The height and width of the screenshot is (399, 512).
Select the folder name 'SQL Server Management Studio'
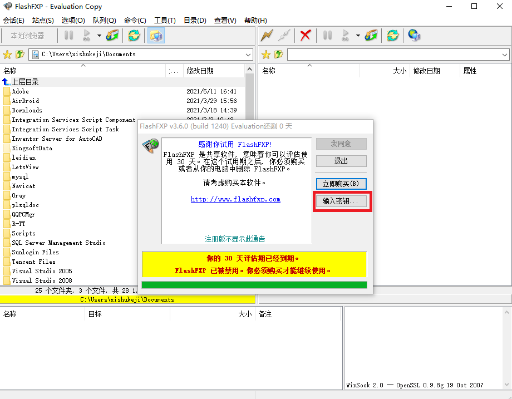(59, 243)
